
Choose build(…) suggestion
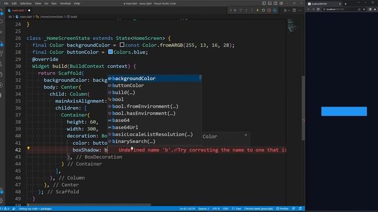(154, 92)
